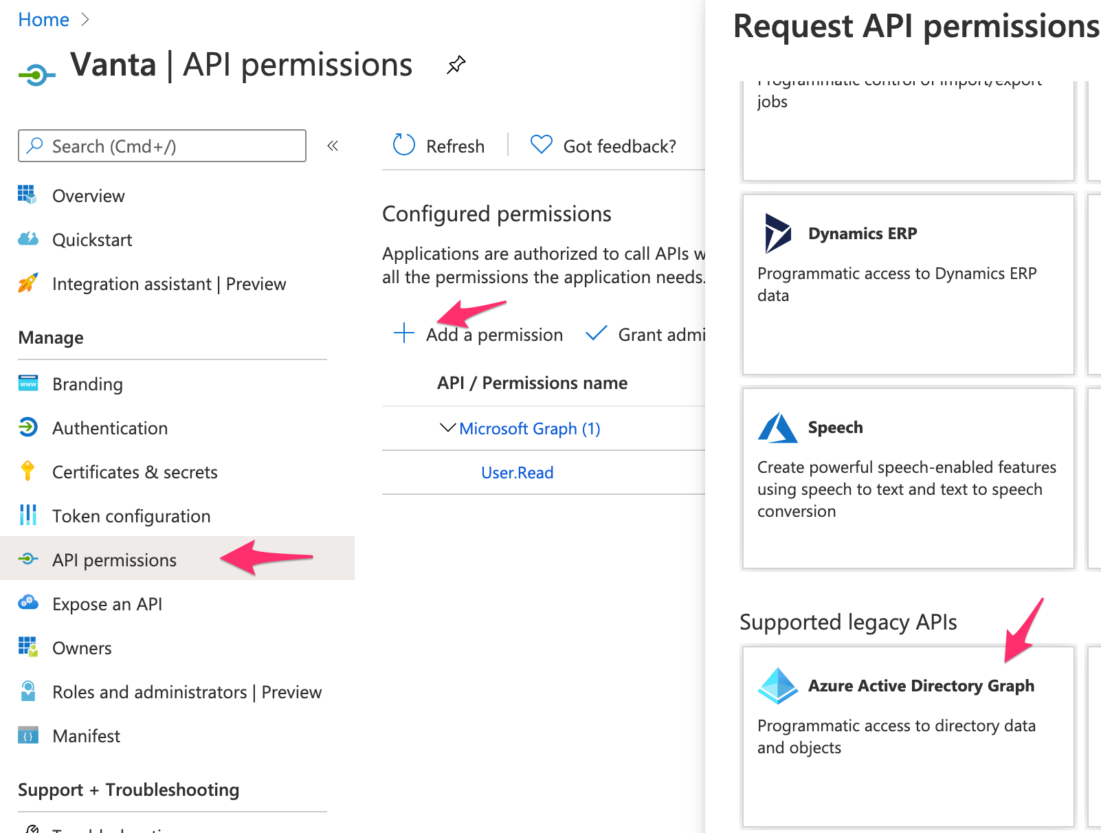The image size is (1101, 833).
Task: Click Grant admin consent button
Action: tap(645, 335)
